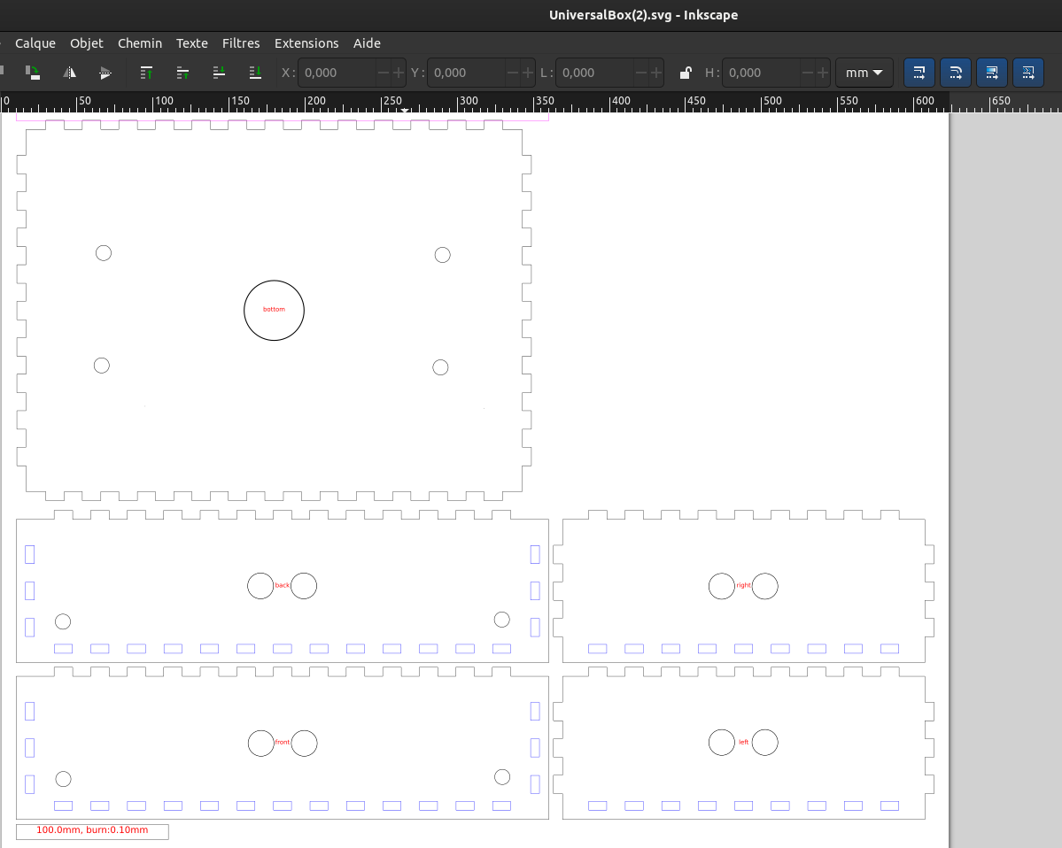
Task: Click the '100.0mm, burn:0.10mm' text
Action: [x=92, y=829]
